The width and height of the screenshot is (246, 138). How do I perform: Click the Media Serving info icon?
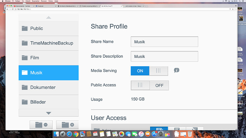(x=176, y=70)
